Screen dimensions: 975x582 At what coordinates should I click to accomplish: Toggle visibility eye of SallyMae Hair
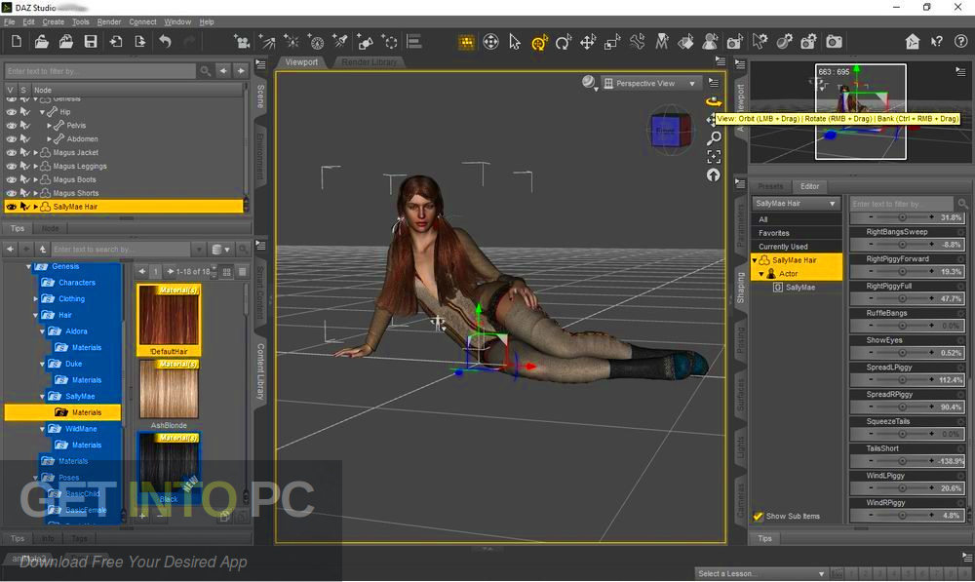tap(11, 207)
